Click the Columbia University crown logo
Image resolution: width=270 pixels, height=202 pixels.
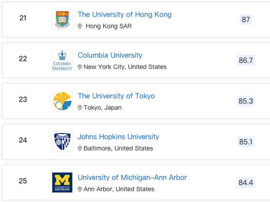click(x=62, y=60)
